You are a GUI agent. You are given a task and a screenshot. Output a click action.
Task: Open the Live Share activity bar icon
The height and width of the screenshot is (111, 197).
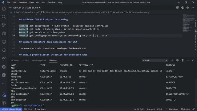pos(4,59)
